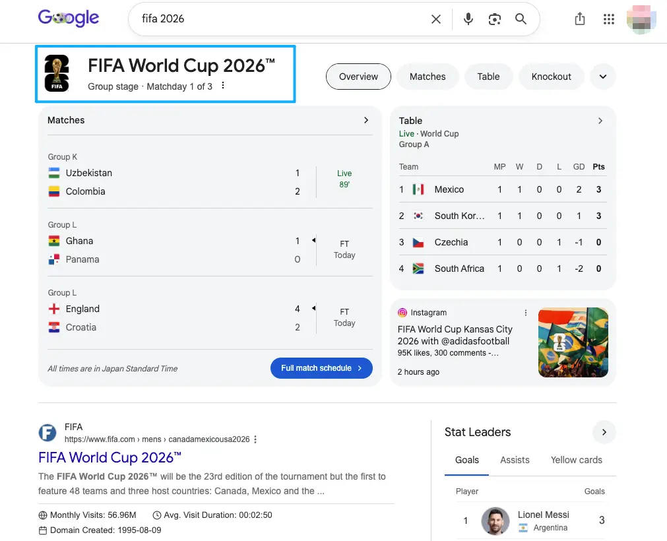Image resolution: width=667 pixels, height=541 pixels.
Task: Open the three-dot menu beside fifa.com URL
Action: (x=255, y=439)
